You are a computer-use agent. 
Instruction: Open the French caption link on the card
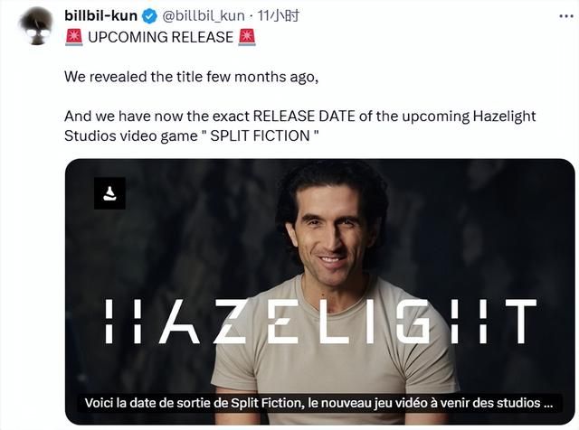(319, 403)
